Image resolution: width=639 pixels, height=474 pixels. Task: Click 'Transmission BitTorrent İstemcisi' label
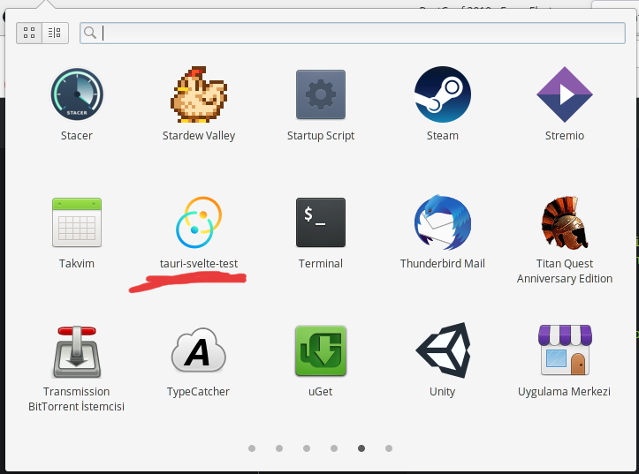(x=77, y=399)
